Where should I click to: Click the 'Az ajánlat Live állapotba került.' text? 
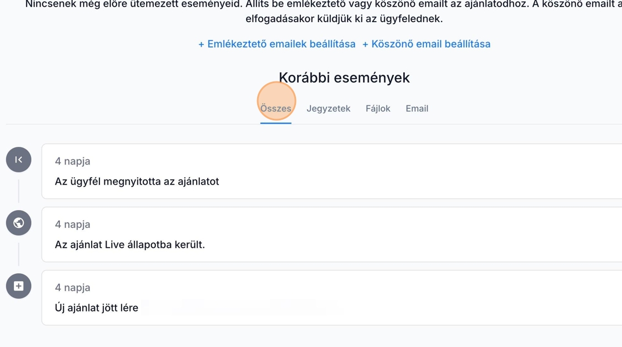pyautogui.click(x=129, y=244)
